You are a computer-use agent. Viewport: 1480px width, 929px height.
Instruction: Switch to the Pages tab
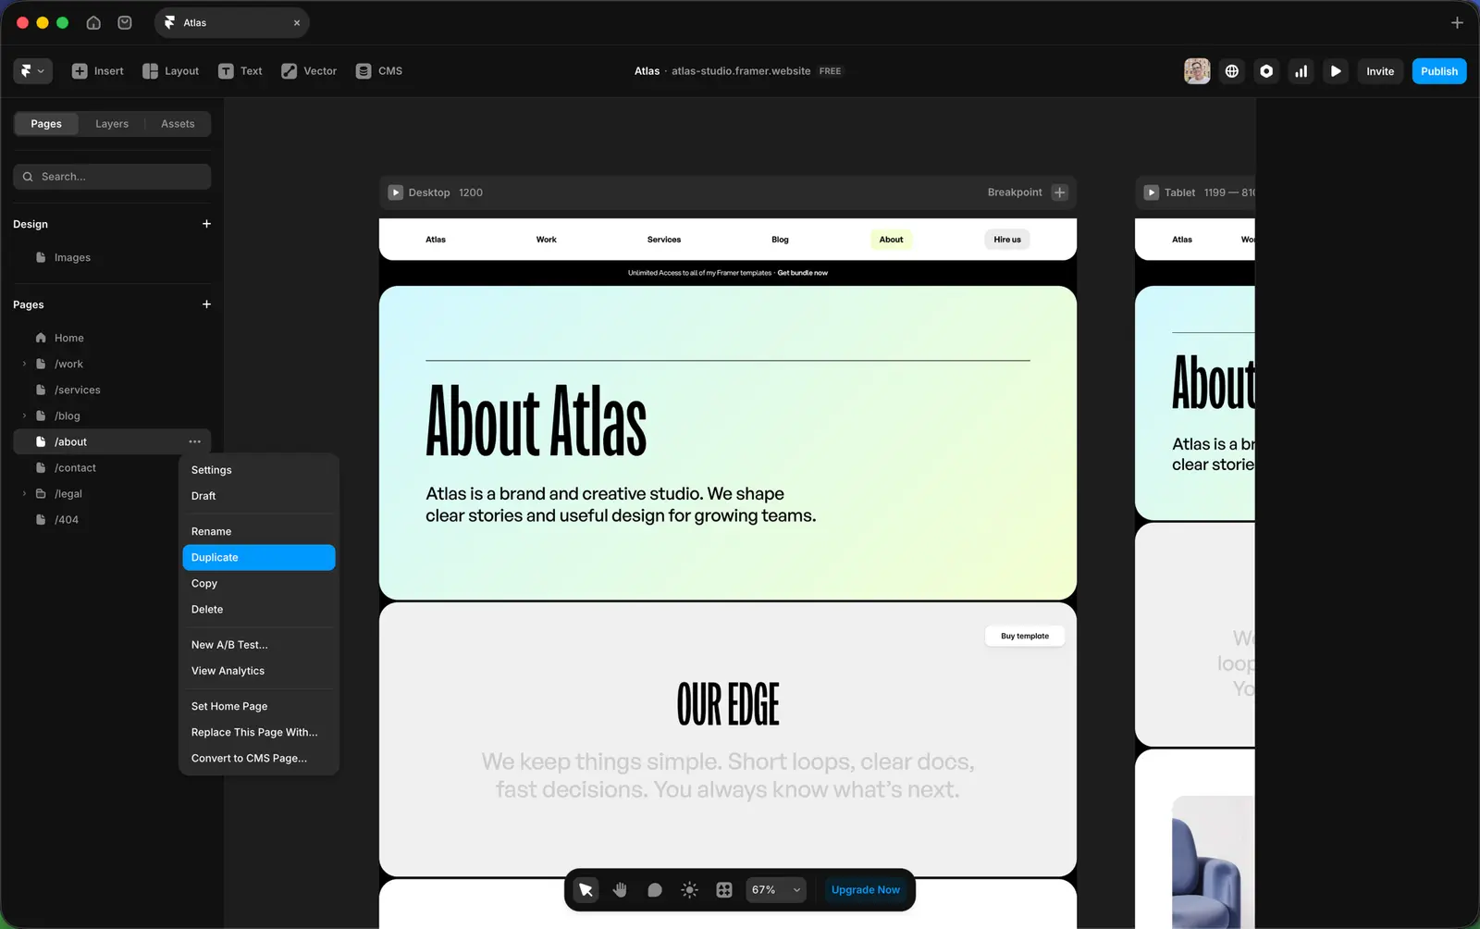coord(46,124)
